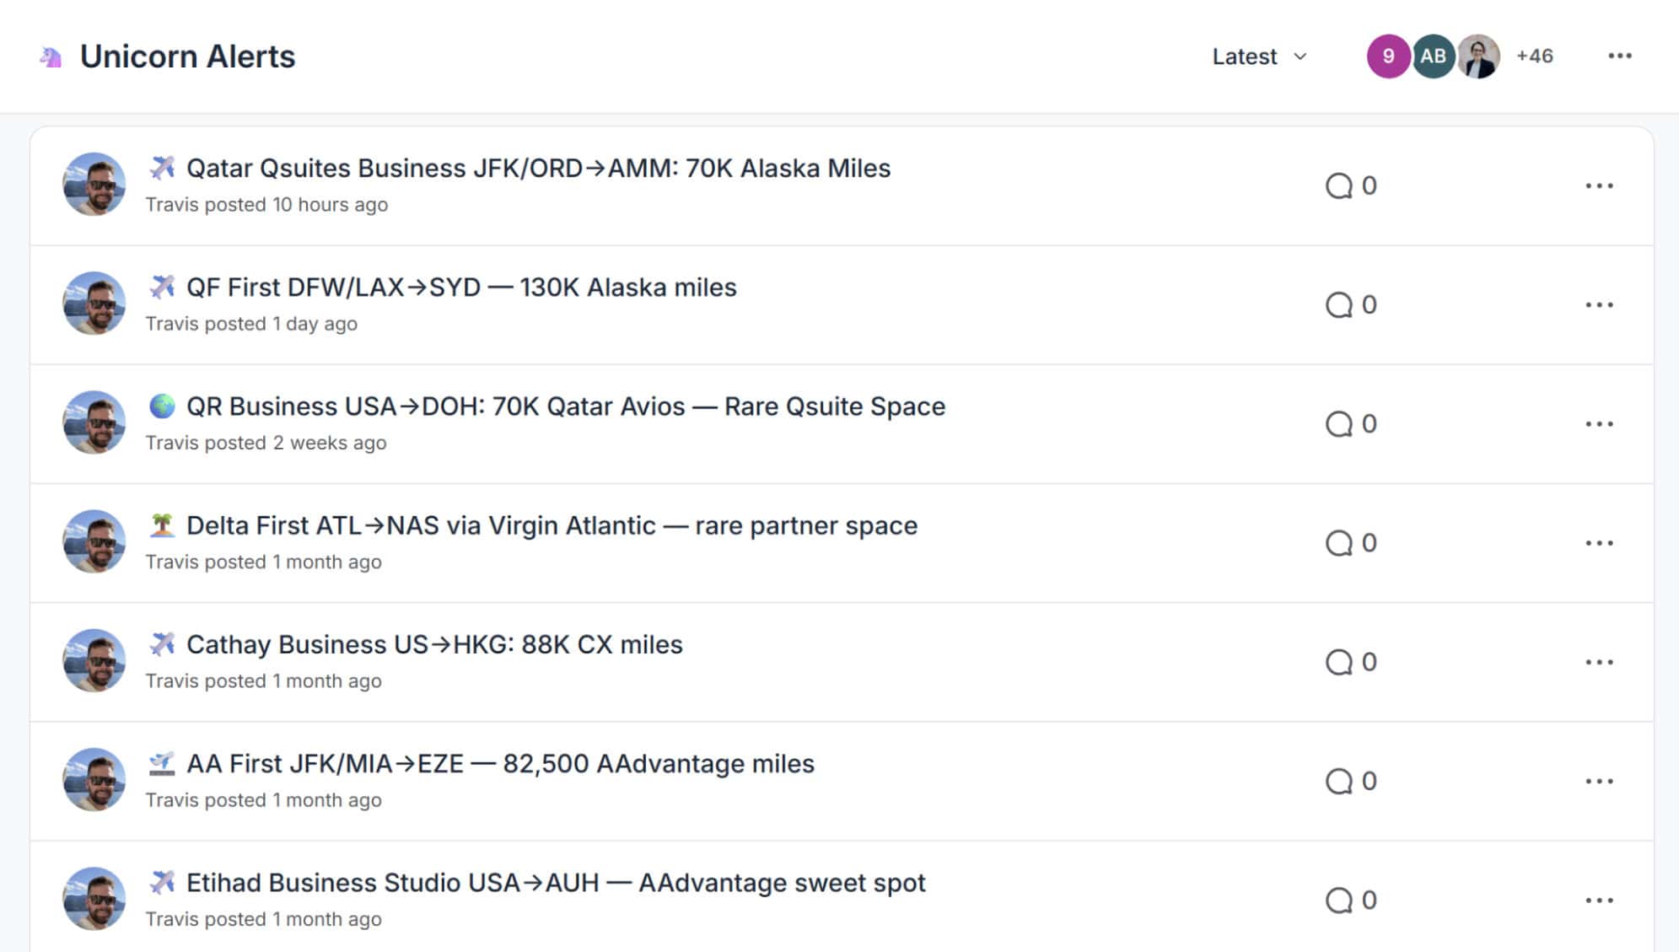Click palm island emoji on Delta post
The image size is (1679, 952).
(162, 525)
